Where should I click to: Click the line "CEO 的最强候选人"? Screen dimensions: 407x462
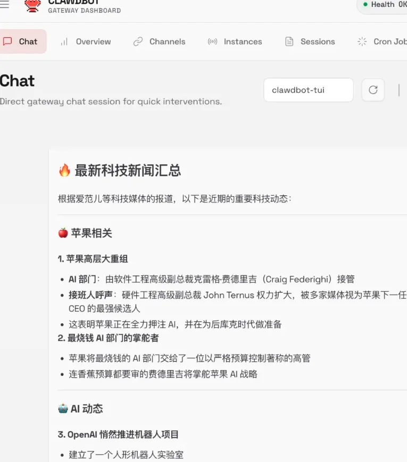click(x=104, y=309)
